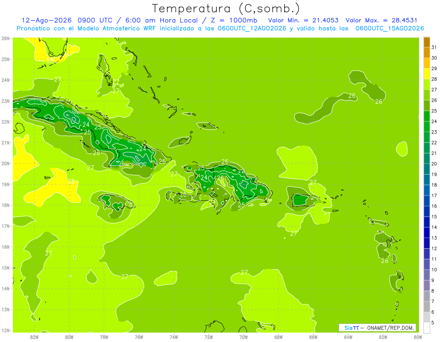
Task: Click the colorbar value label "10"
Action: 434,270
